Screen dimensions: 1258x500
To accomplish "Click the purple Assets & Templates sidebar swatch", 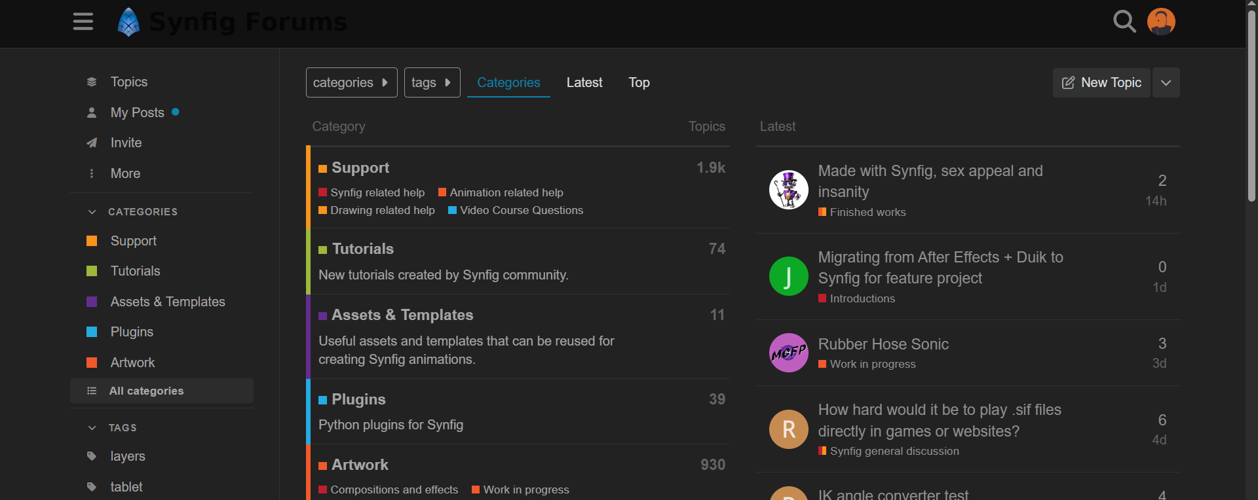I will (92, 302).
